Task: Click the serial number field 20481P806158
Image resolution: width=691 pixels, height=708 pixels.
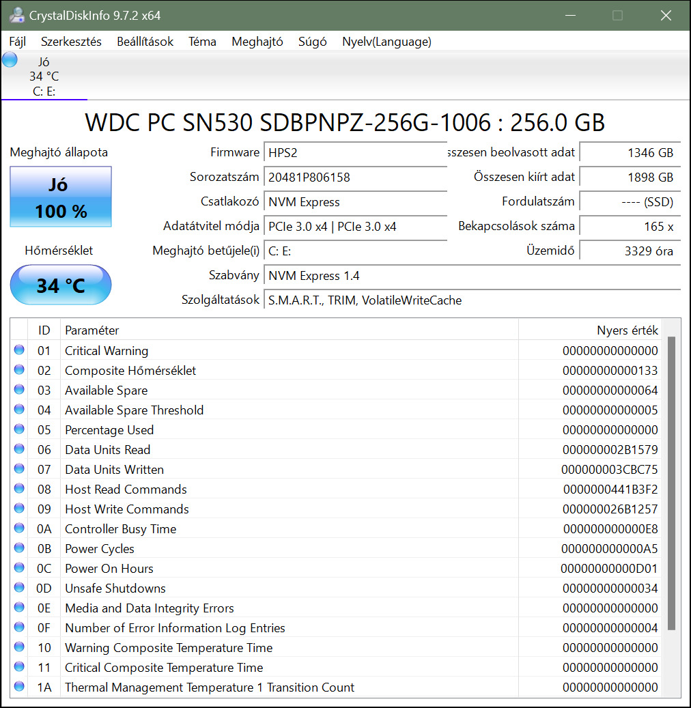Action: coord(355,177)
